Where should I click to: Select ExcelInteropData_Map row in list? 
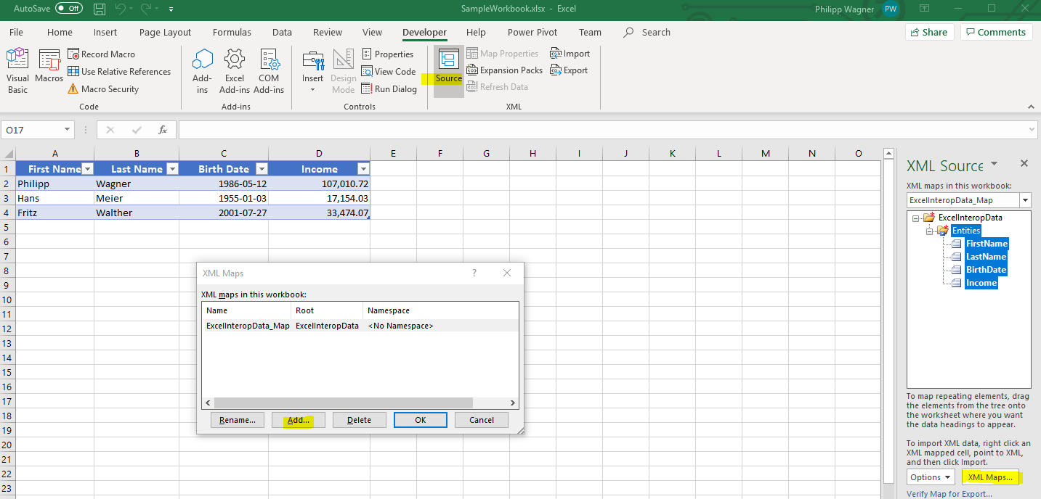pos(360,326)
